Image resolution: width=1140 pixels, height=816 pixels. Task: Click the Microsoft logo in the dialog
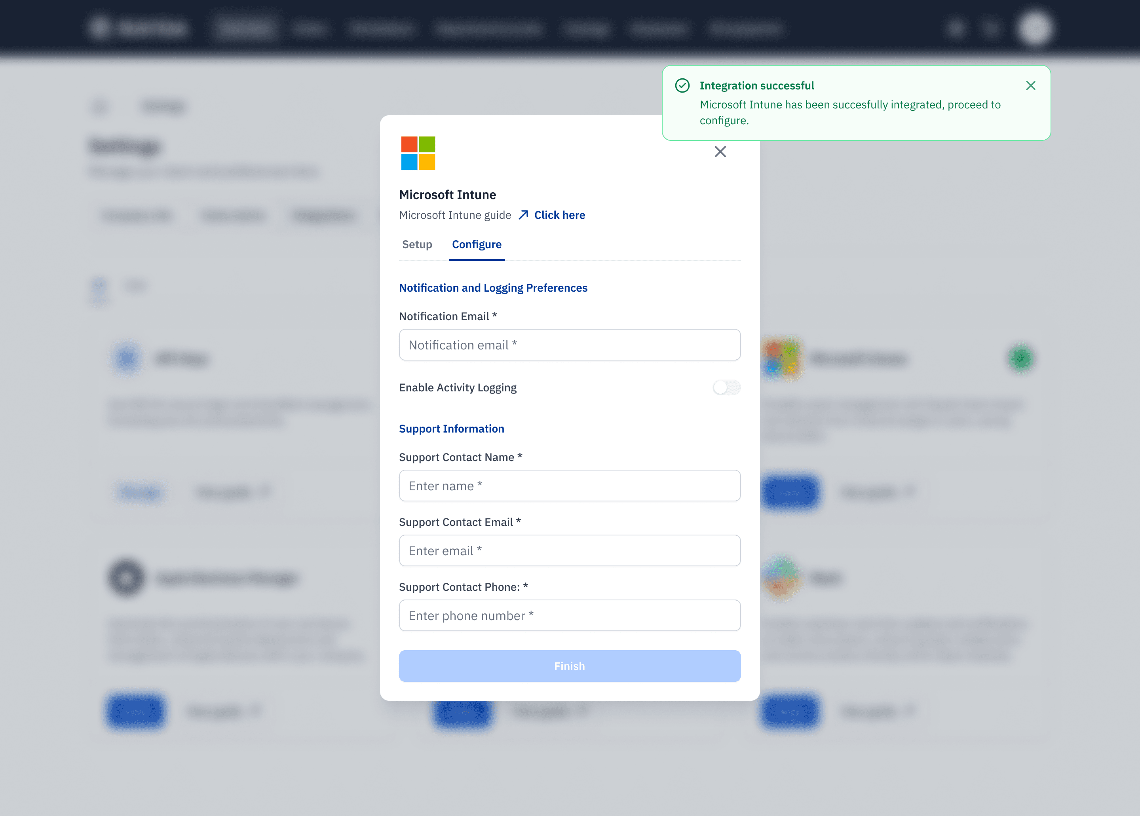tap(418, 153)
